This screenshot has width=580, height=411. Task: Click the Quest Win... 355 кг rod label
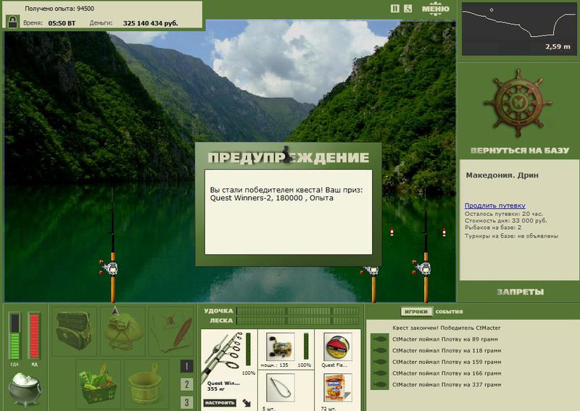(223, 386)
